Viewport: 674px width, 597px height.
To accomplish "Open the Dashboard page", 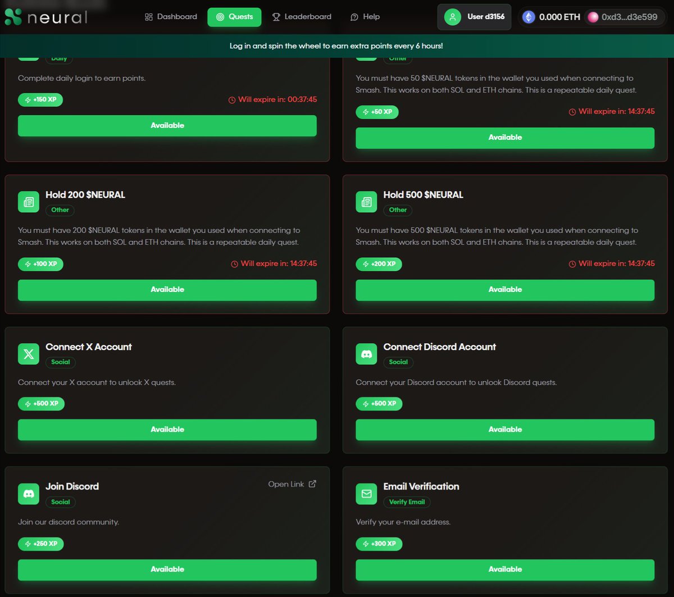I will click(x=171, y=17).
